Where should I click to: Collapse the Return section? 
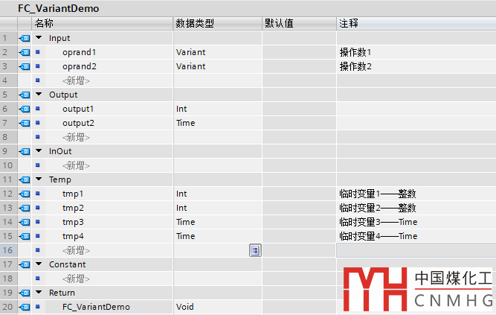point(39,292)
